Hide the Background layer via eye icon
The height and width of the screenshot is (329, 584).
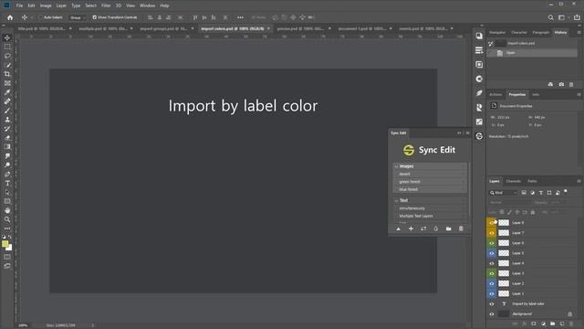point(492,314)
